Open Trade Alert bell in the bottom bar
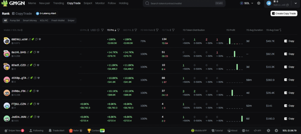301x134 pixels. [x=56, y=130]
